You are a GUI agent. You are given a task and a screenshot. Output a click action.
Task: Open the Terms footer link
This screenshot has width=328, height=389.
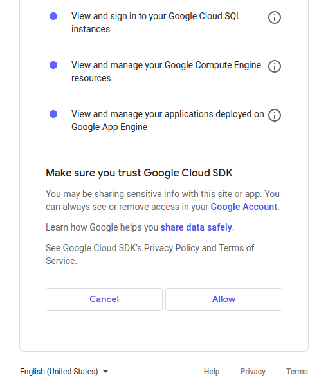[x=297, y=372]
